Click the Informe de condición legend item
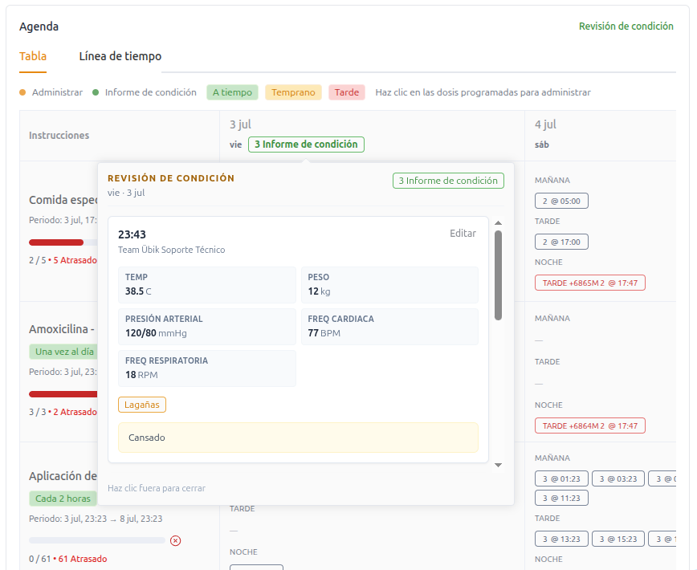This screenshot has width=697, height=570. [x=145, y=92]
